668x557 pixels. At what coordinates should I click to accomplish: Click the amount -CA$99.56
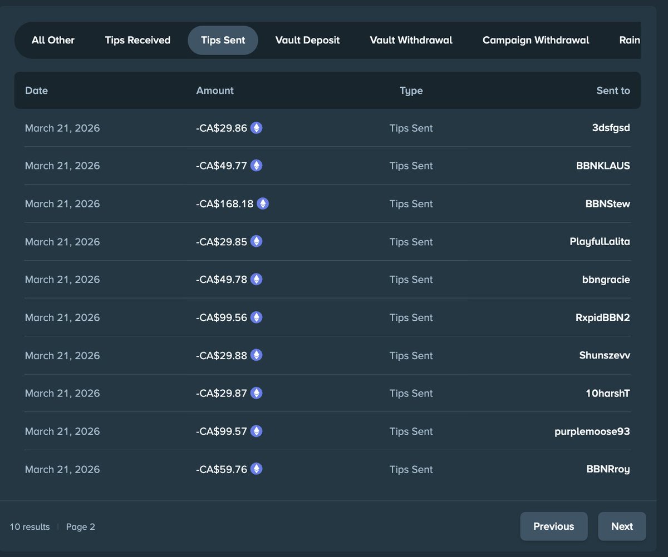pos(222,317)
